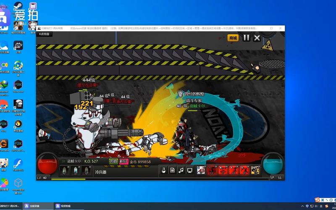Switch to 视频剪辑 in the taskbar
This screenshot has height=210, width=336.
coord(69,206)
